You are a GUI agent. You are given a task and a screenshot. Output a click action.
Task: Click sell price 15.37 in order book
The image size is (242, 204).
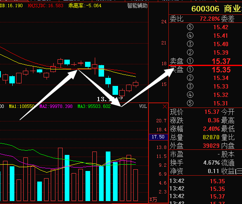click(221, 61)
